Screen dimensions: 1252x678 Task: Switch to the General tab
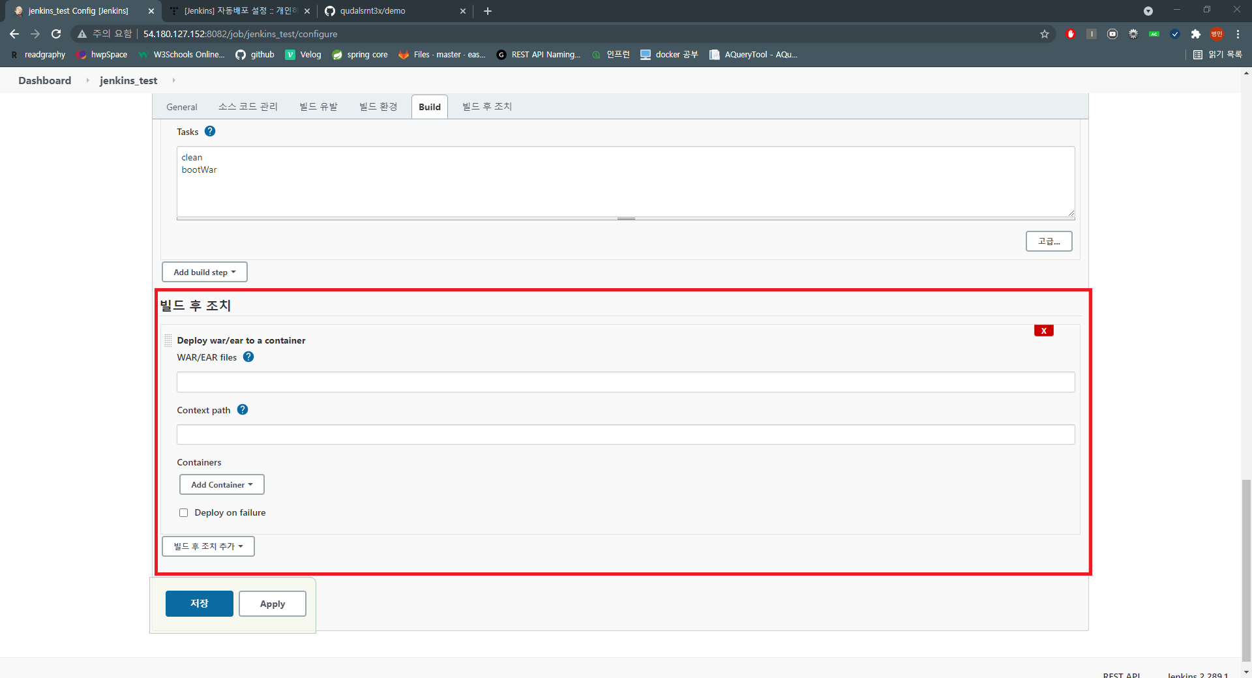[x=181, y=106]
